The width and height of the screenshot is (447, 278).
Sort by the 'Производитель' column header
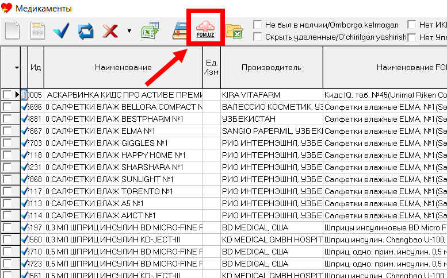272,67
